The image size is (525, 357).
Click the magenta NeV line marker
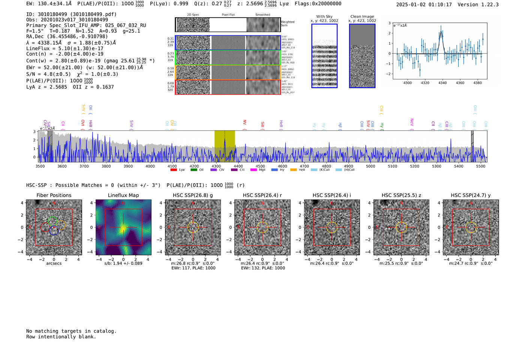click(x=412, y=124)
